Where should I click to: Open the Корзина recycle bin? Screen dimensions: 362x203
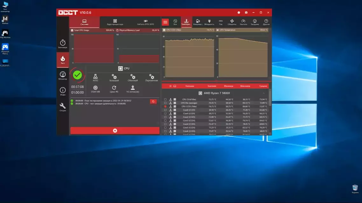point(355,189)
